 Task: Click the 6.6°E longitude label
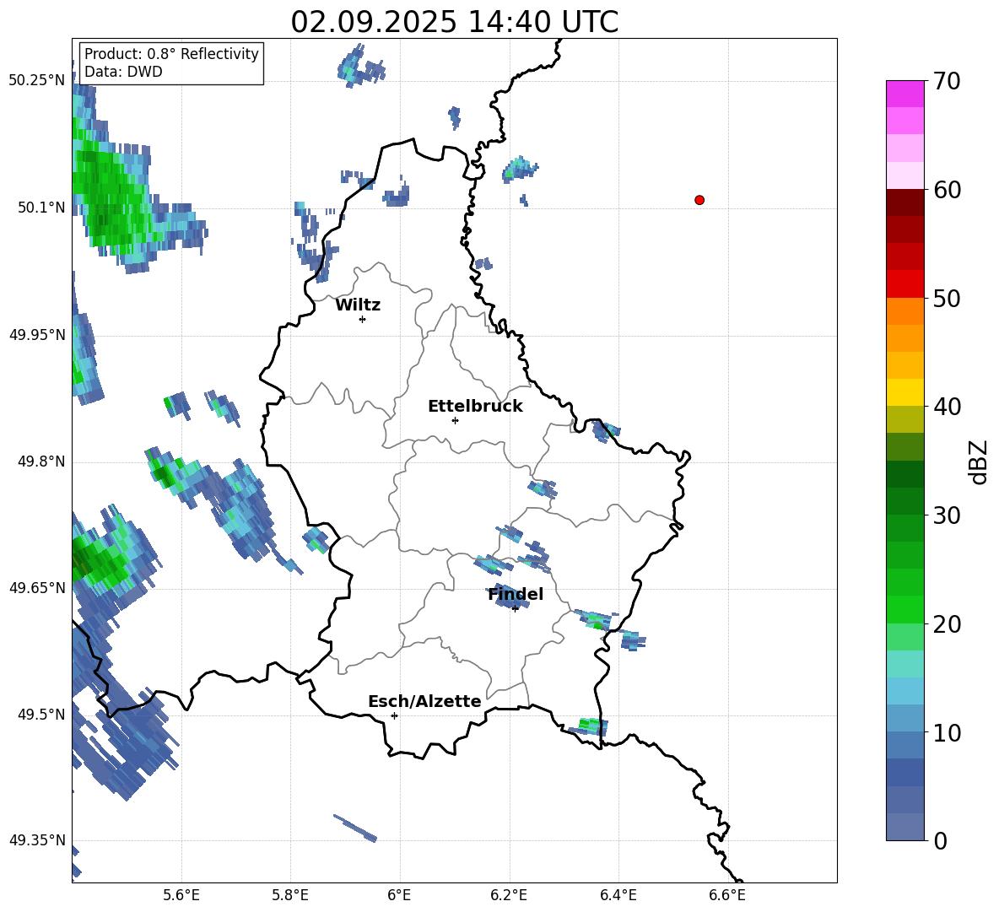(x=727, y=895)
